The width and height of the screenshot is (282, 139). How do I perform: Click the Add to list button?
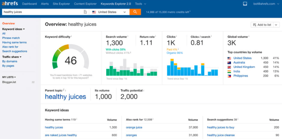pyautogui.click(x=262, y=25)
